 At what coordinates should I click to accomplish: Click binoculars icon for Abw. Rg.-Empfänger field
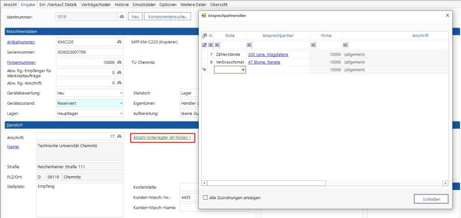pos(119,72)
